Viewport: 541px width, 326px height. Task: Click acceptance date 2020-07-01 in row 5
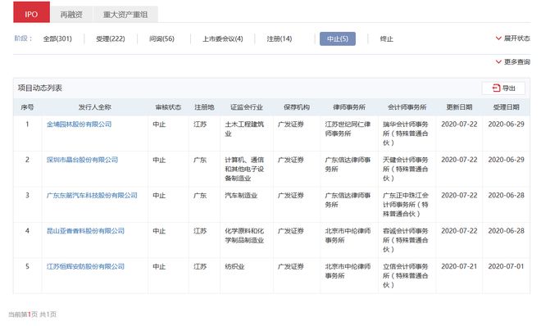[506, 266]
